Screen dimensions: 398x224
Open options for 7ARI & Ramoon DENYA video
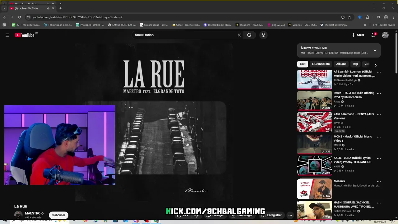tap(379, 114)
